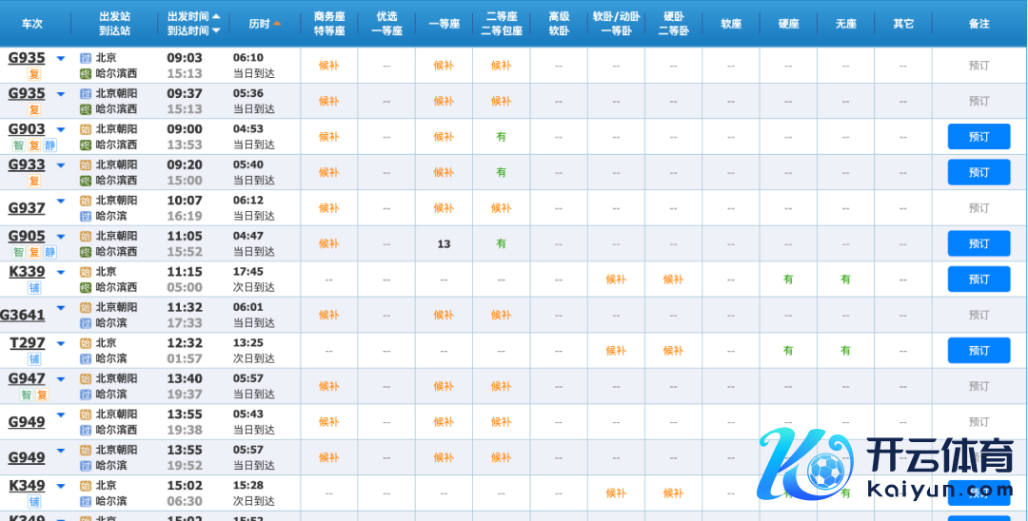Expand the stop list arrow beside G903

(x=61, y=129)
